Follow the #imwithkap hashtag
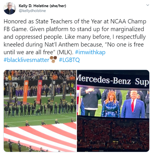Viewport: 151px width, 157px height. 90,52
